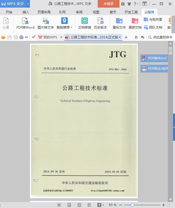Select web layout view icon

tap(89, 205)
